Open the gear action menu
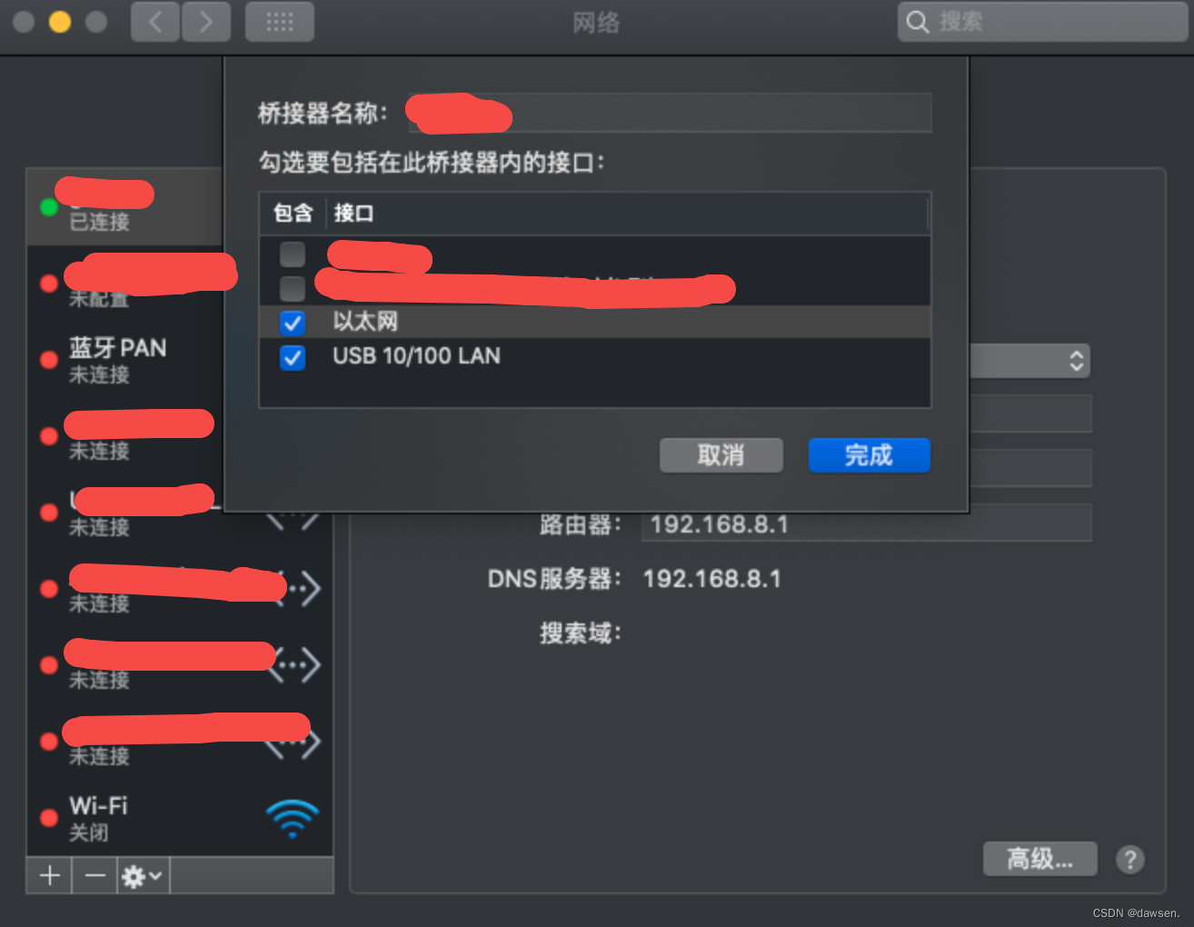 [x=143, y=875]
